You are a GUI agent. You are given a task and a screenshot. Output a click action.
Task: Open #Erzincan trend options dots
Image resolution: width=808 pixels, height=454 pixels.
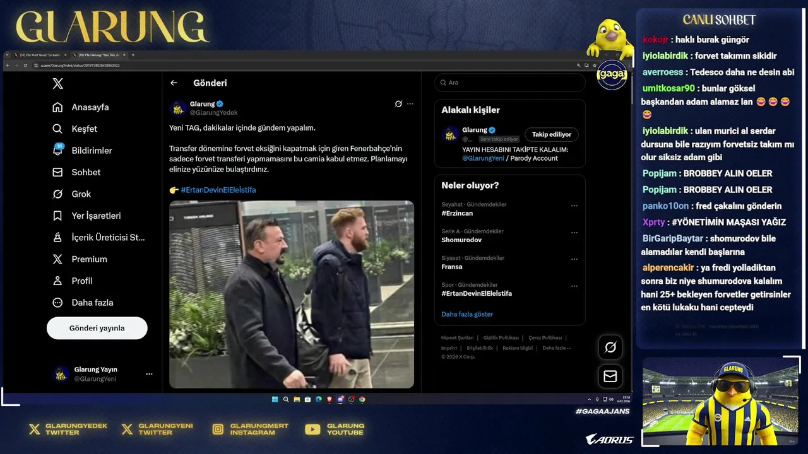[574, 206]
